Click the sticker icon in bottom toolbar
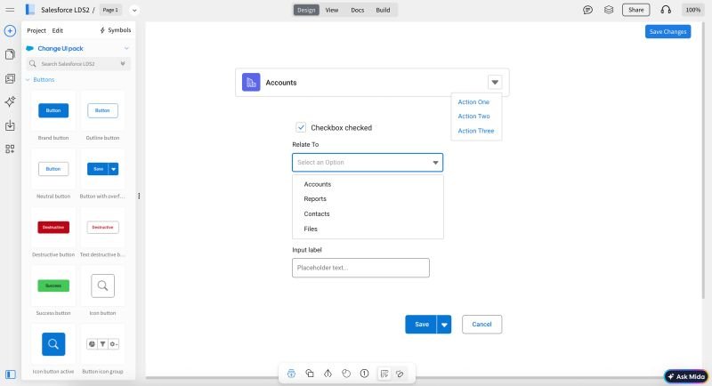Screen dimensions: 712x386 coord(346,374)
